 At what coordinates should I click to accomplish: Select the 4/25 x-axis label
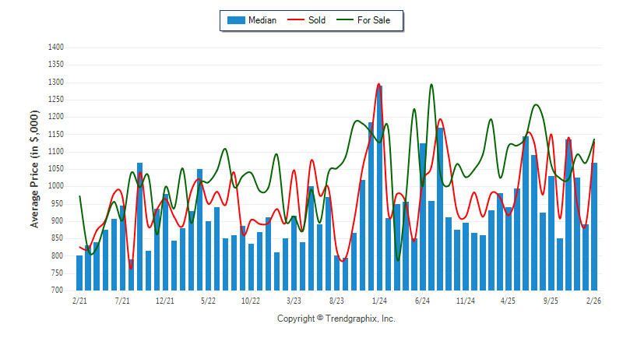click(508, 300)
